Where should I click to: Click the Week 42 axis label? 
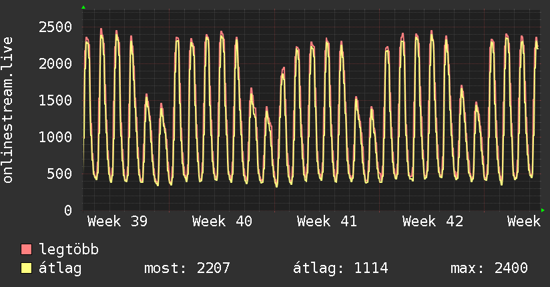click(x=433, y=222)
